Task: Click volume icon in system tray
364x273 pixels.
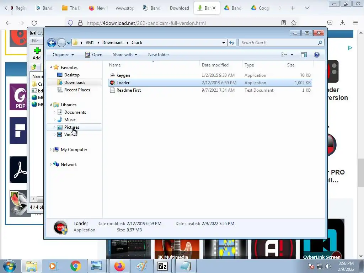Action: point(328,266)
